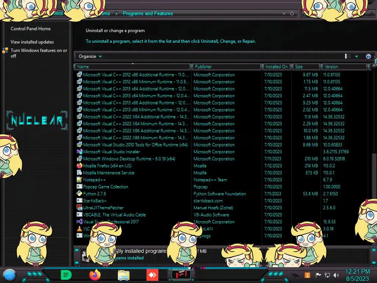This screenshot has height=283, width=377.
Task: Expand the view options dropdown arrow
Action: tap(356, 56)
